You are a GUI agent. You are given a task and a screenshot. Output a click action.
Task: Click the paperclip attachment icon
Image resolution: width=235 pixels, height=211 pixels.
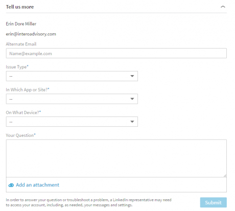coord(11,185)
